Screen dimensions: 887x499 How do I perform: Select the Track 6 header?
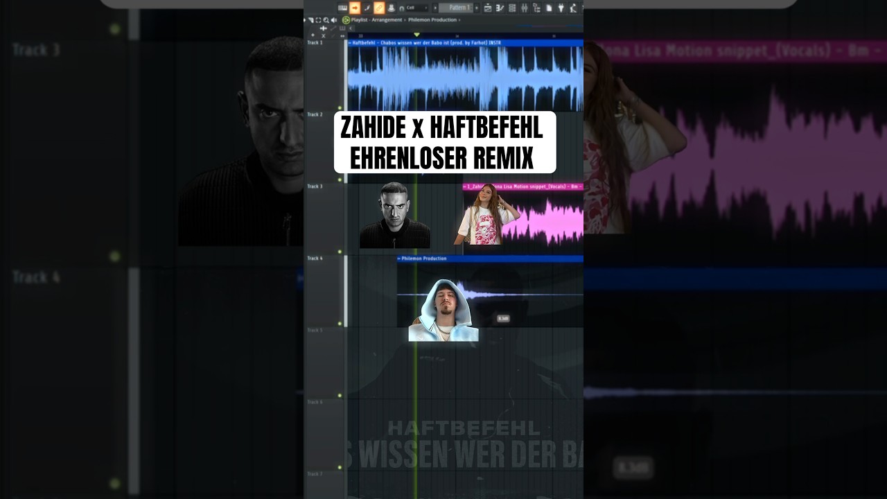click(x=324, y=435)
